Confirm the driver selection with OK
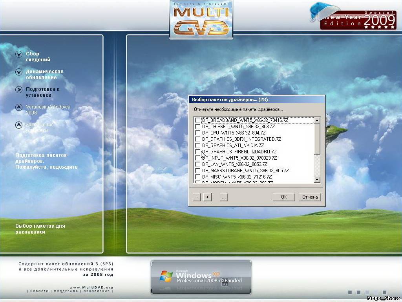 point(284,197)
